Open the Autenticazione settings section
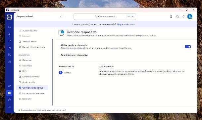 pos(30,31)
